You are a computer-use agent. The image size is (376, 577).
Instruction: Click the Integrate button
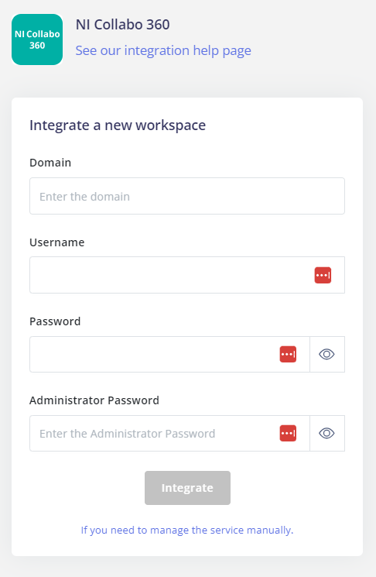(187, 488)
